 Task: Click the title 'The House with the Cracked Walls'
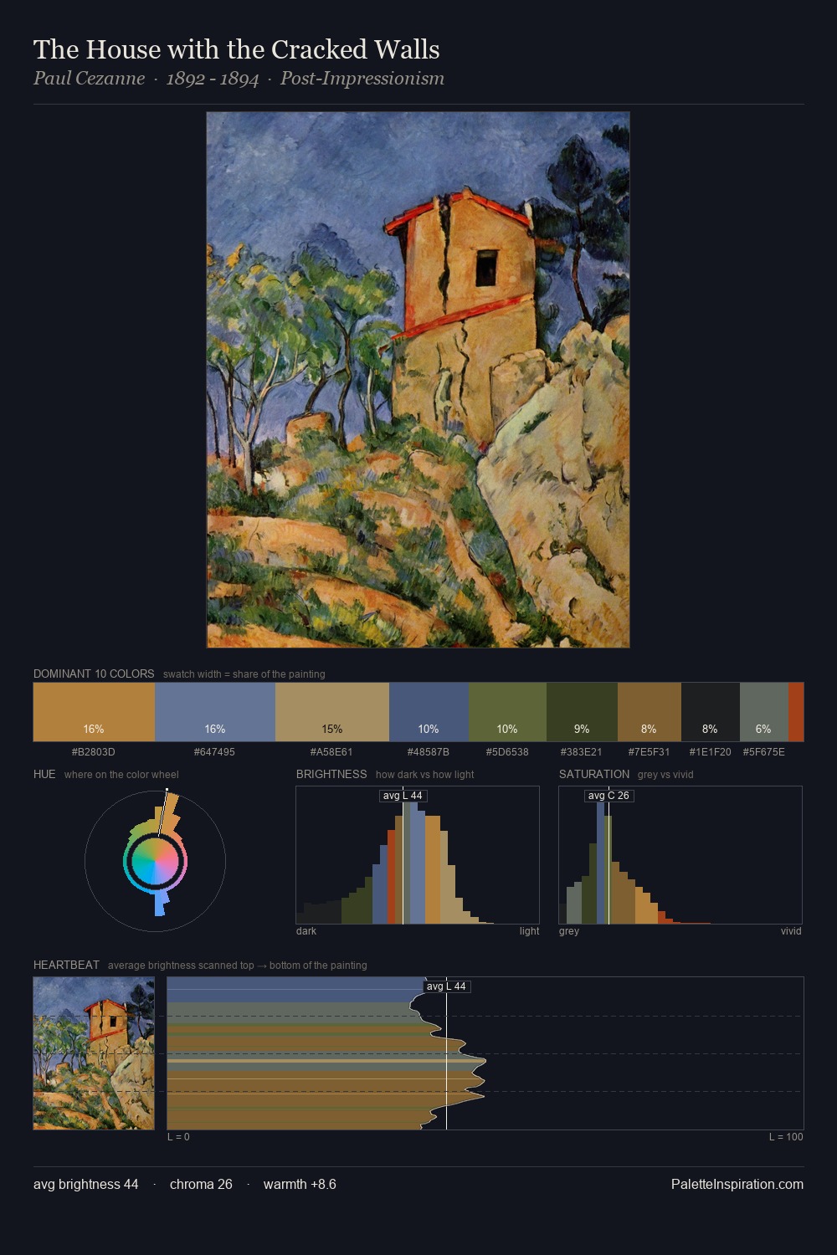click(x=237, y=49)
